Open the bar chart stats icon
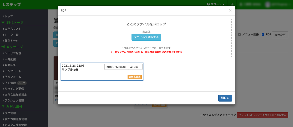This screenshot has width=293, height=127. click(x=232, y=4)
